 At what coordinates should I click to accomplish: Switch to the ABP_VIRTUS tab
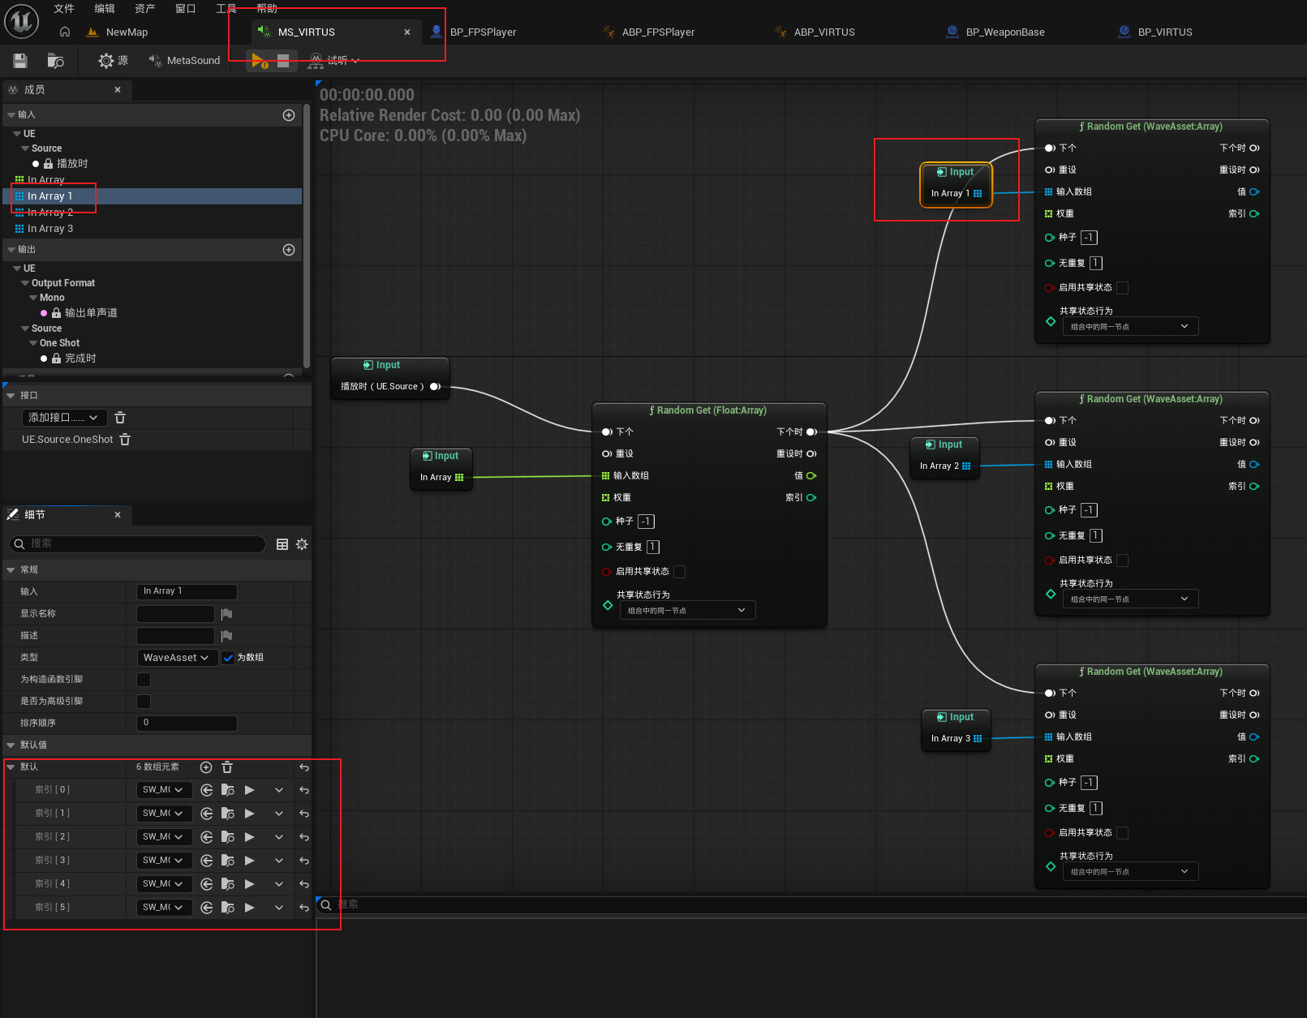click(x=824, y=32)
